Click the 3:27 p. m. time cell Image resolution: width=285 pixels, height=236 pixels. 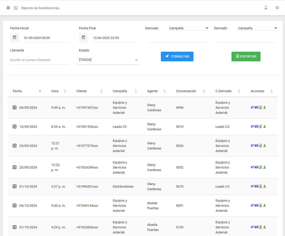click(59, 186)
